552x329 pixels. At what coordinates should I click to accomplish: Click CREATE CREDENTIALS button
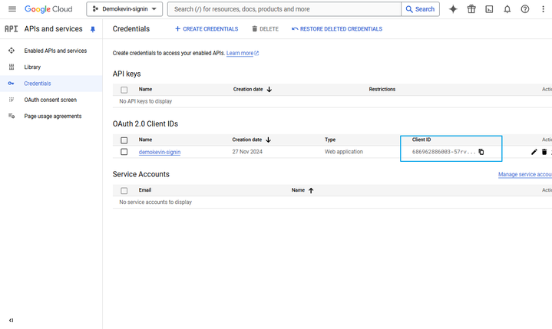coord(207,29)
